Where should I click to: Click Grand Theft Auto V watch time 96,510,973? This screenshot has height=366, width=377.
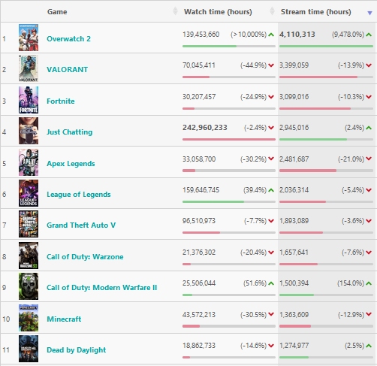(x=199, y=221)
